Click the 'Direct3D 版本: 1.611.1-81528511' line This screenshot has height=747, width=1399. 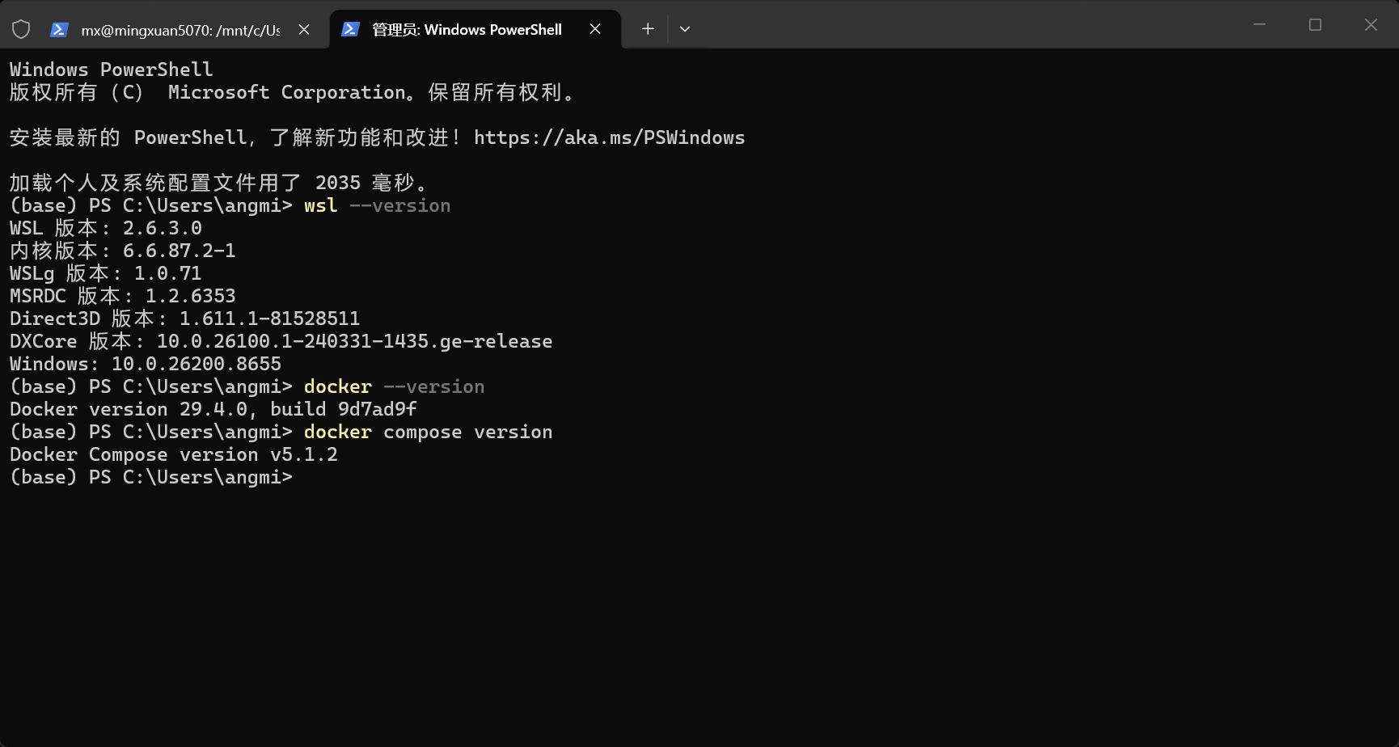tap(185, 319)
